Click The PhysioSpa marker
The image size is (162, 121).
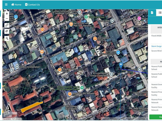(x=30, y=26)
